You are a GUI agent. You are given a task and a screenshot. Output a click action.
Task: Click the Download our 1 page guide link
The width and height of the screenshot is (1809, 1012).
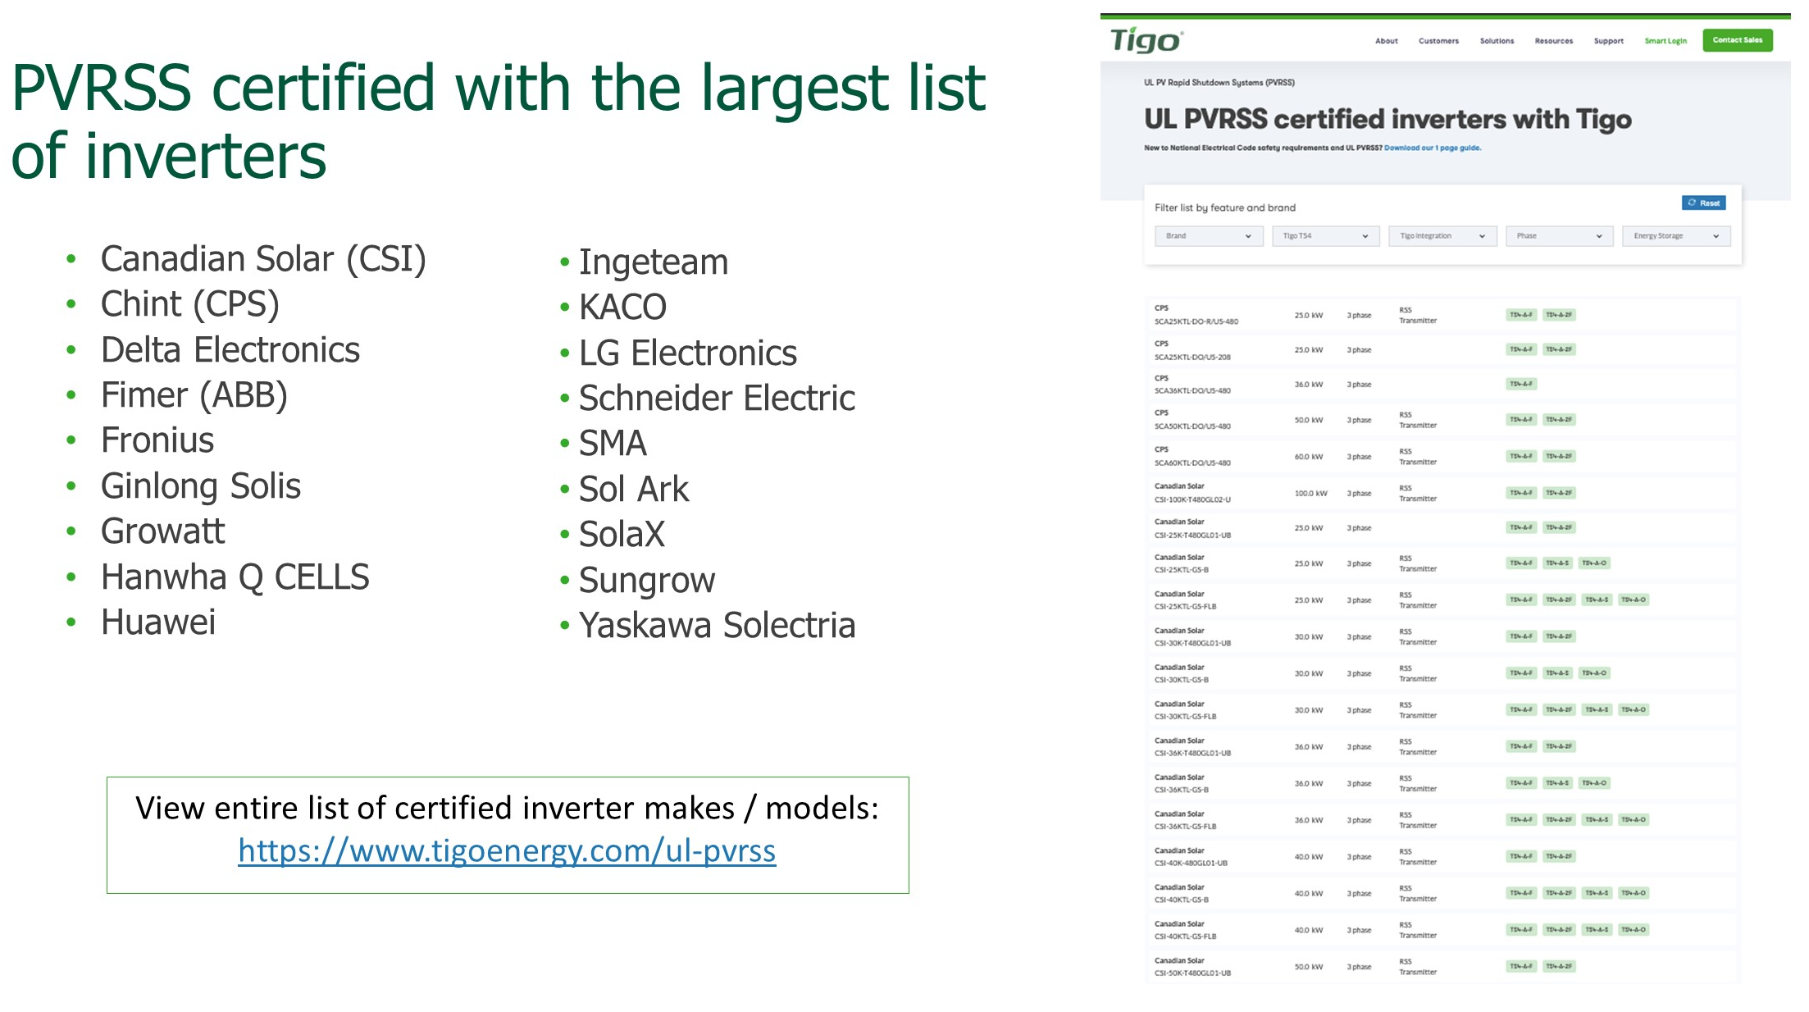pos(1432,148)
